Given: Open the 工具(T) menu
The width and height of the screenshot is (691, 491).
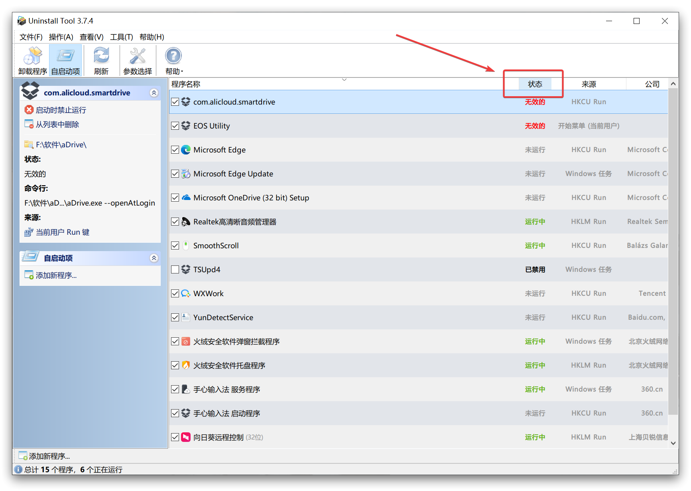Looking at the screenshot, I should 122,37.
